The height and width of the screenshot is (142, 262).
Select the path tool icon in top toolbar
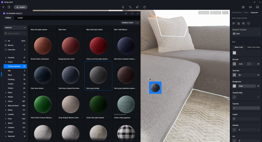130,7
